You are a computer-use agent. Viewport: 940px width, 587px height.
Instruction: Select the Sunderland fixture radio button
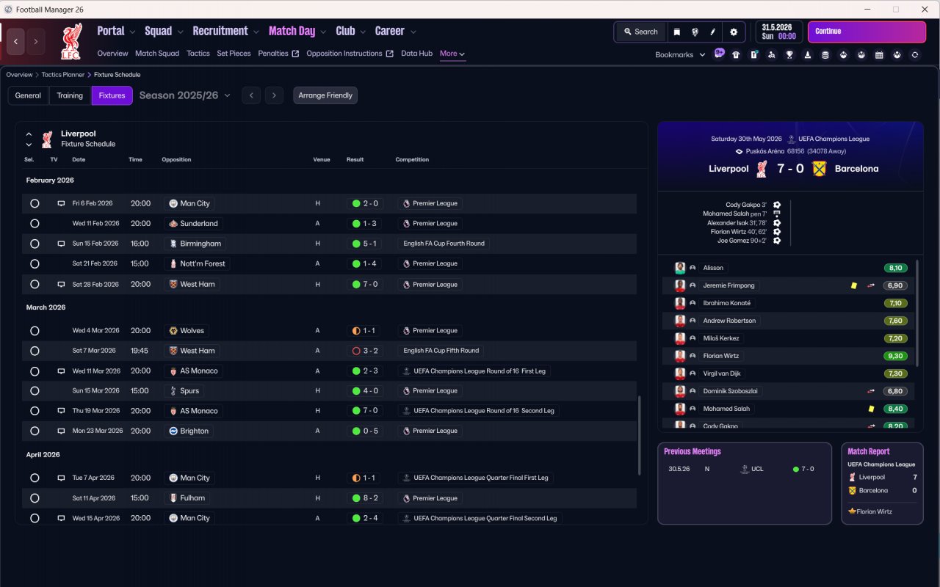pos(35,223)
